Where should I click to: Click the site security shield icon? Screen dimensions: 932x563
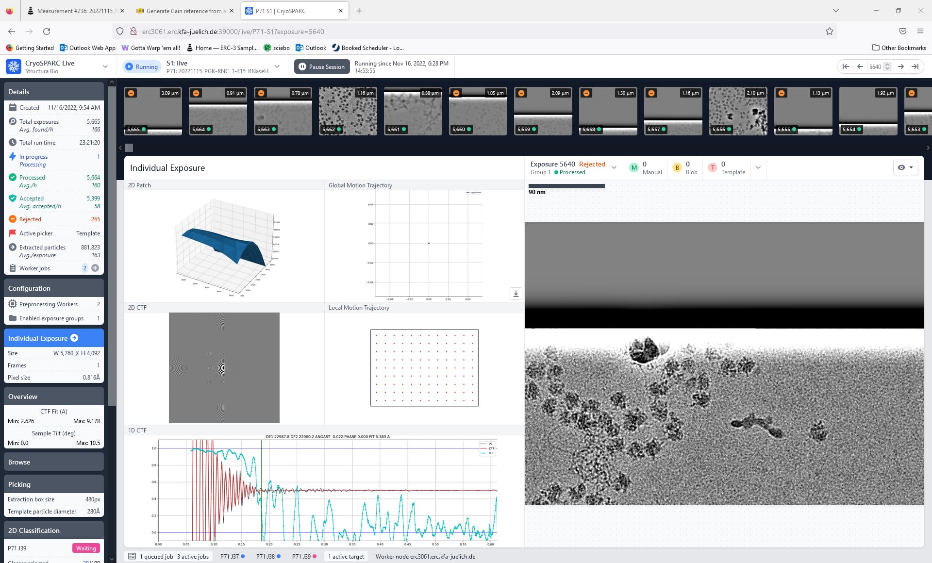click(x=120, y=31)
